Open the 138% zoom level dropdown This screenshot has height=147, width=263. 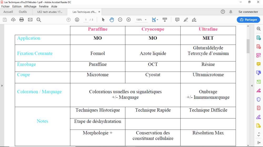142,20
